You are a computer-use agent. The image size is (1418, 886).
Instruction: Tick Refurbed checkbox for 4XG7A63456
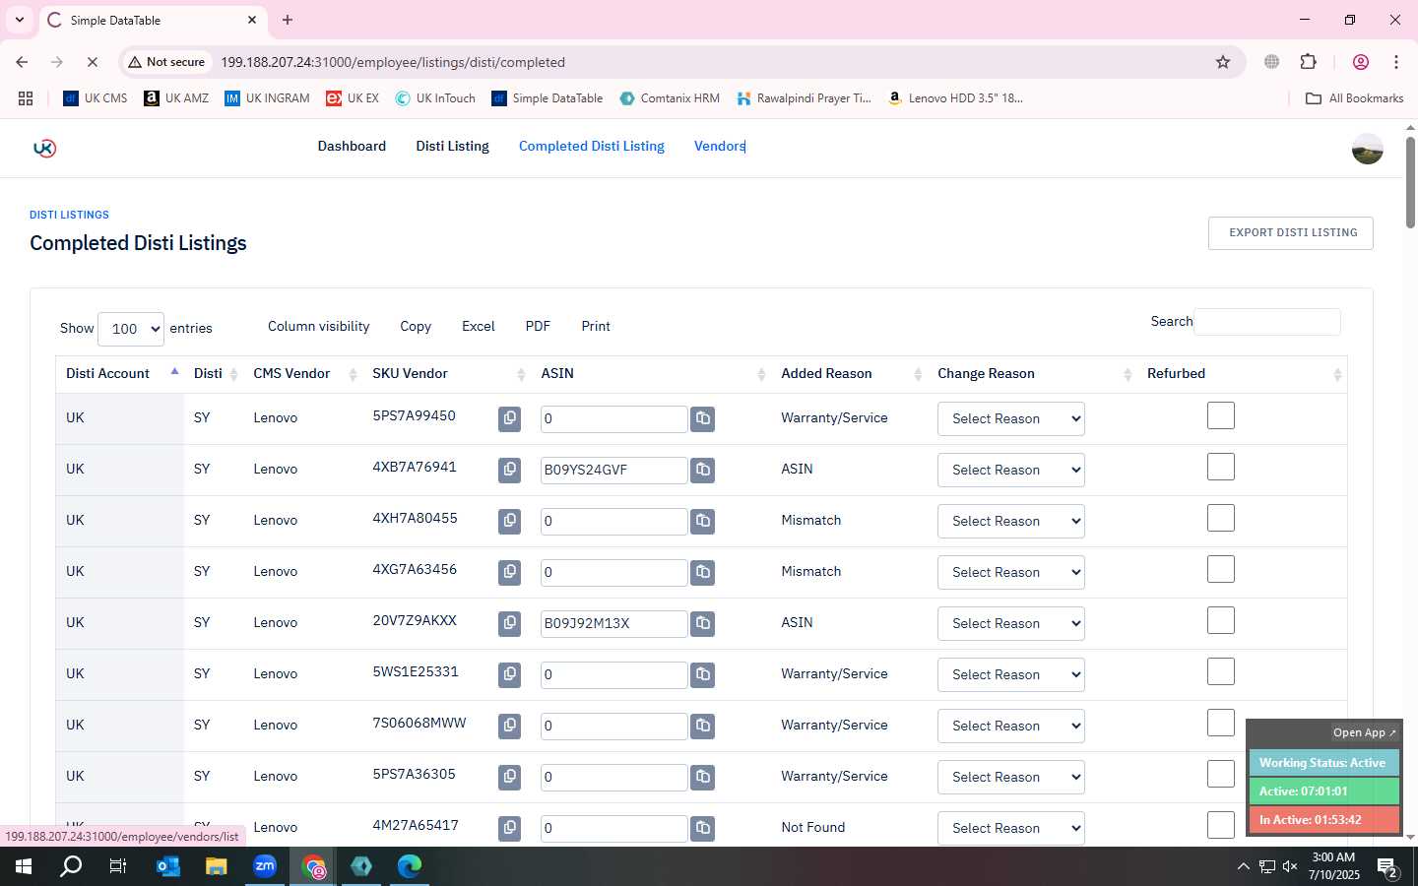click(x=1220, y=569)
